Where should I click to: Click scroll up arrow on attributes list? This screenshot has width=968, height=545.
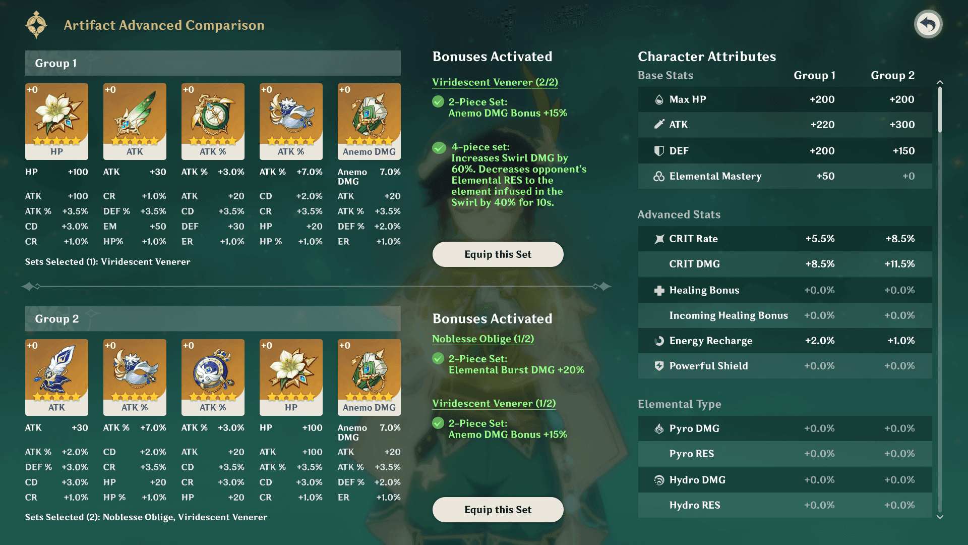940,82
